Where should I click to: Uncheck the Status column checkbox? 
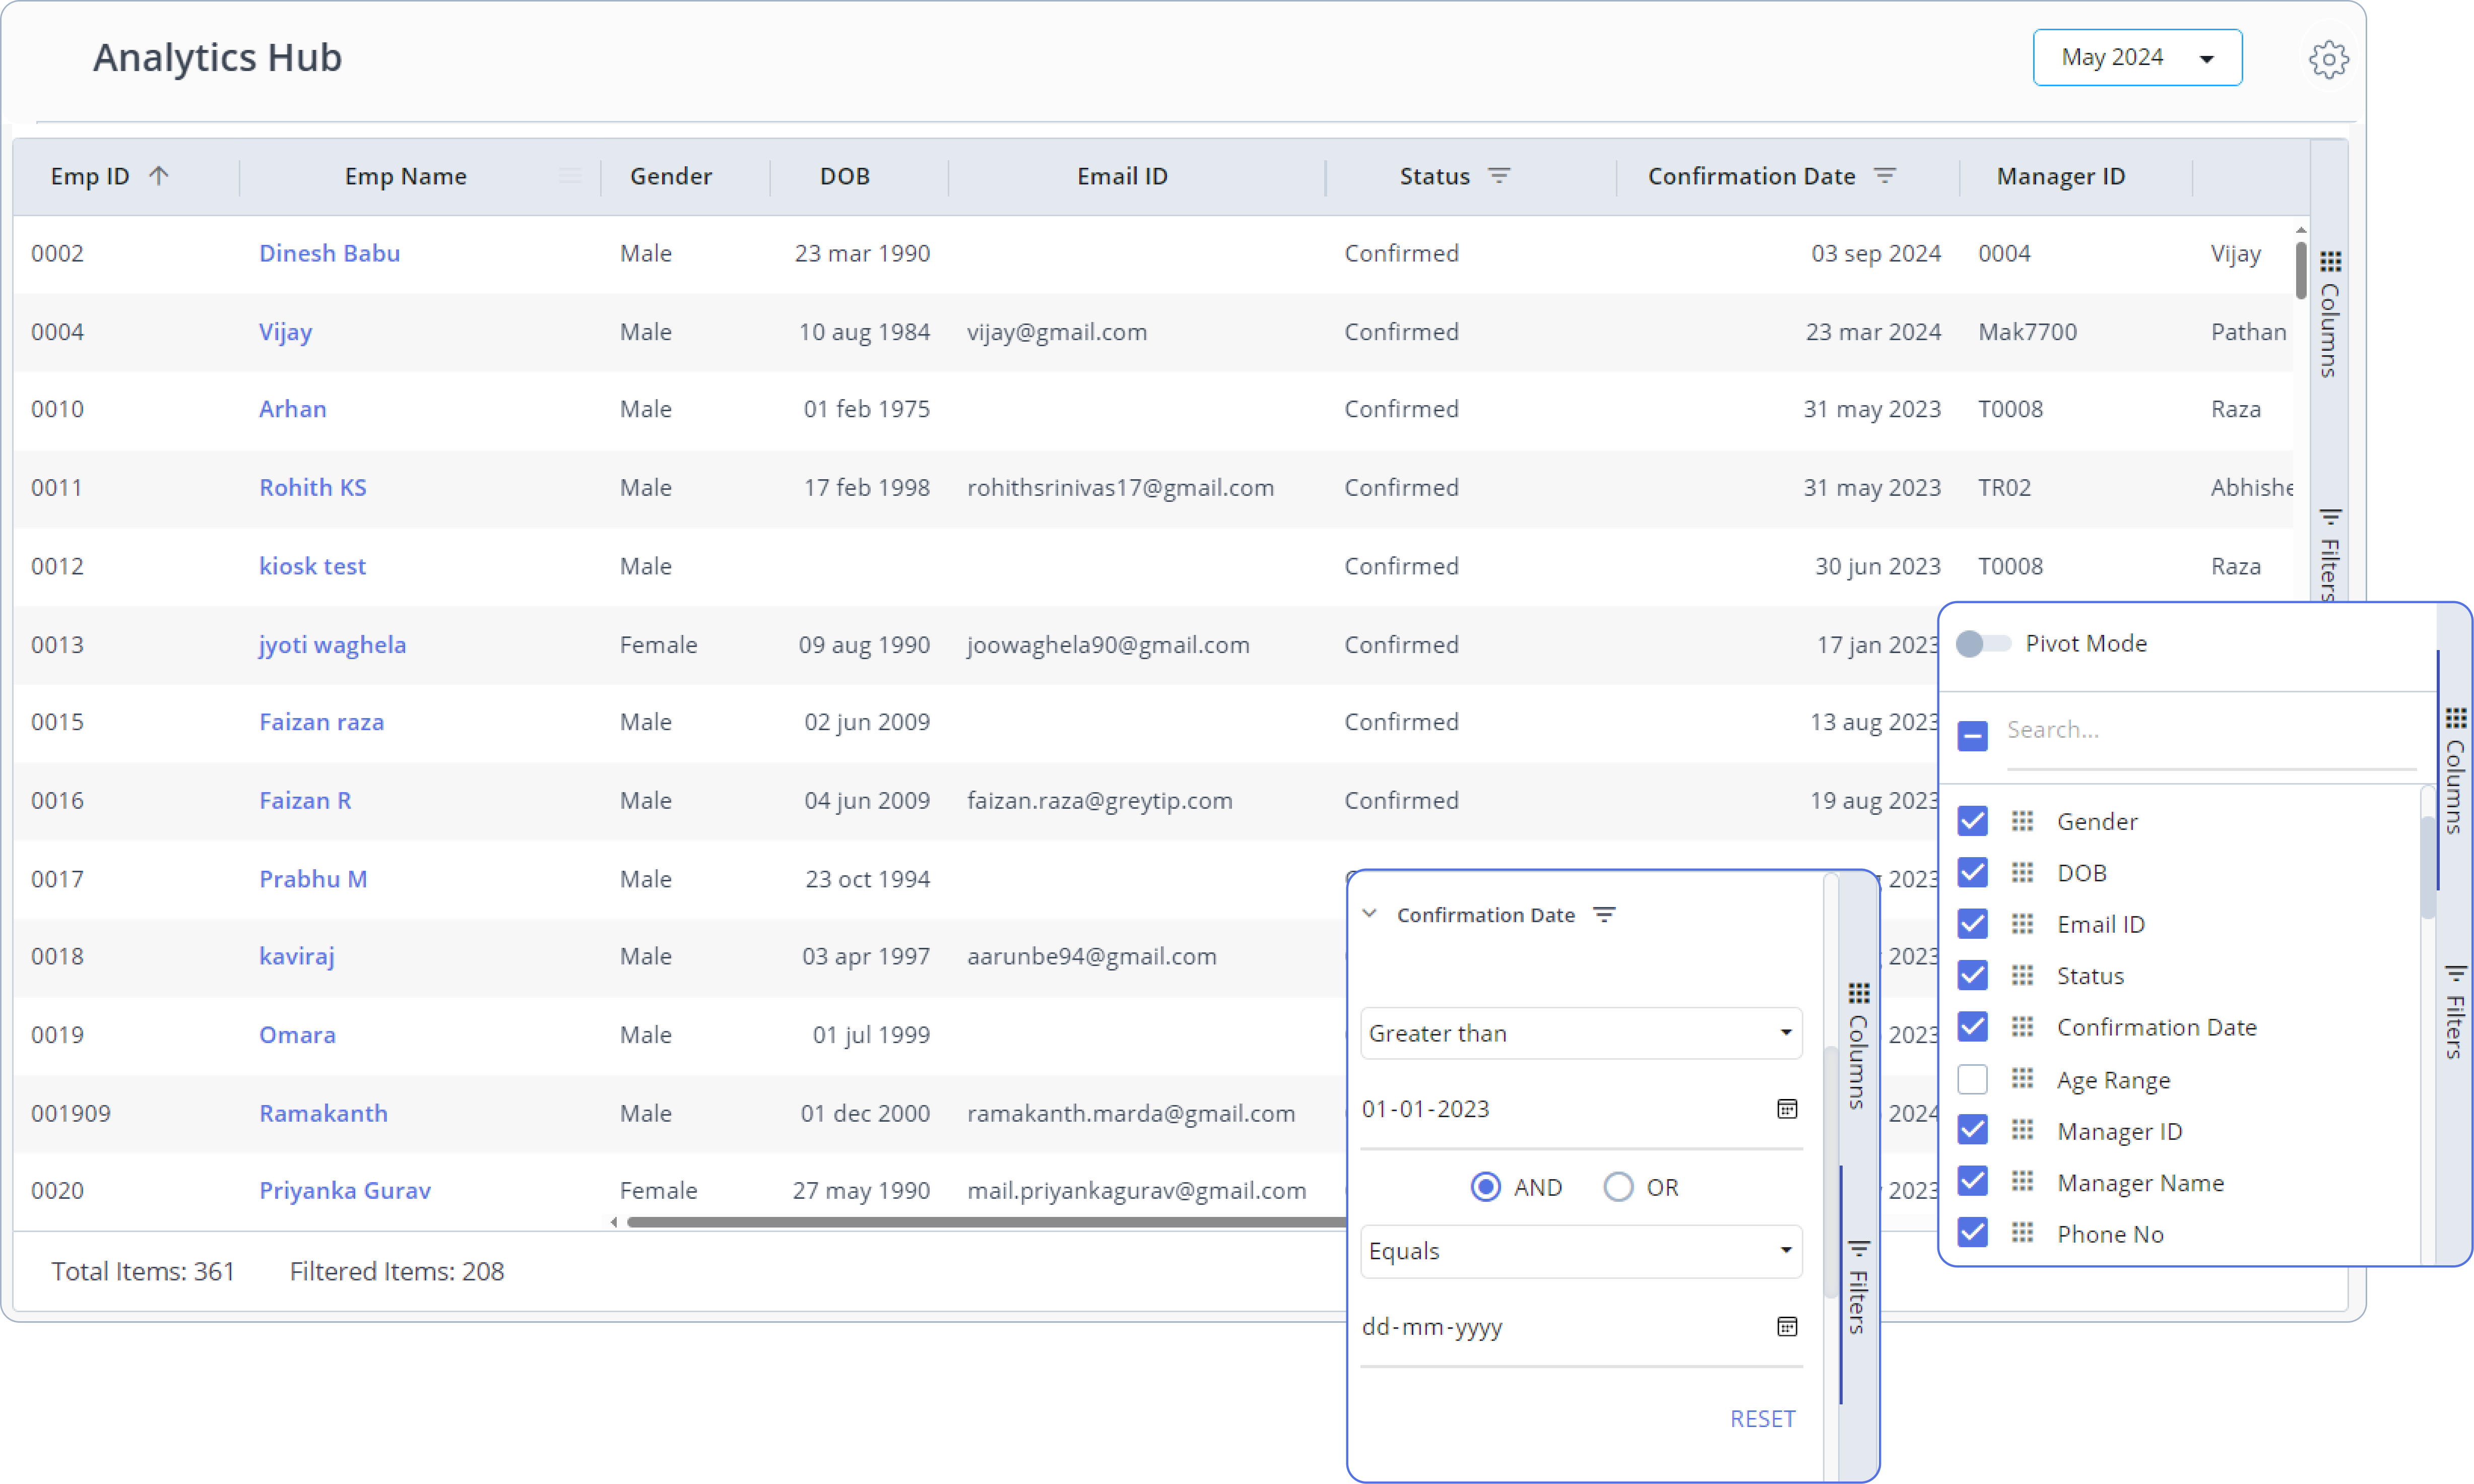[x=1972, y=975]
